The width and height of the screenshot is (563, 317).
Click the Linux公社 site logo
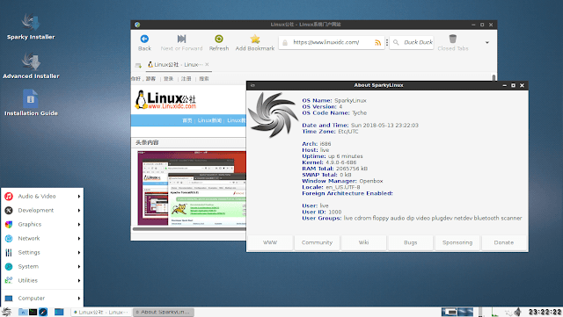[x=165, y=100]
